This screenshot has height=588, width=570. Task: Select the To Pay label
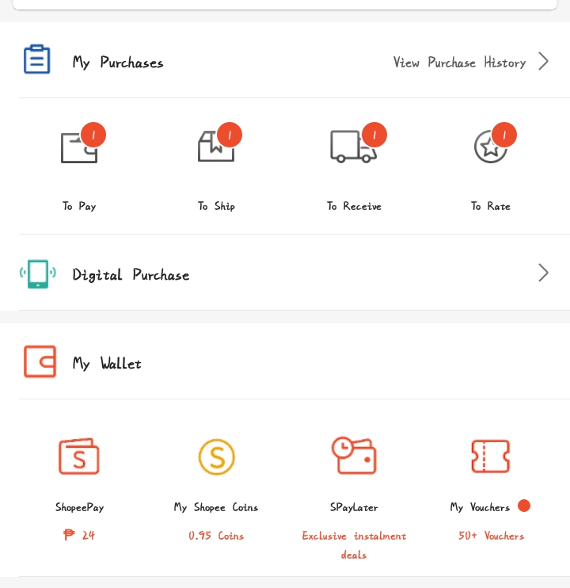(x=79, y=206)
